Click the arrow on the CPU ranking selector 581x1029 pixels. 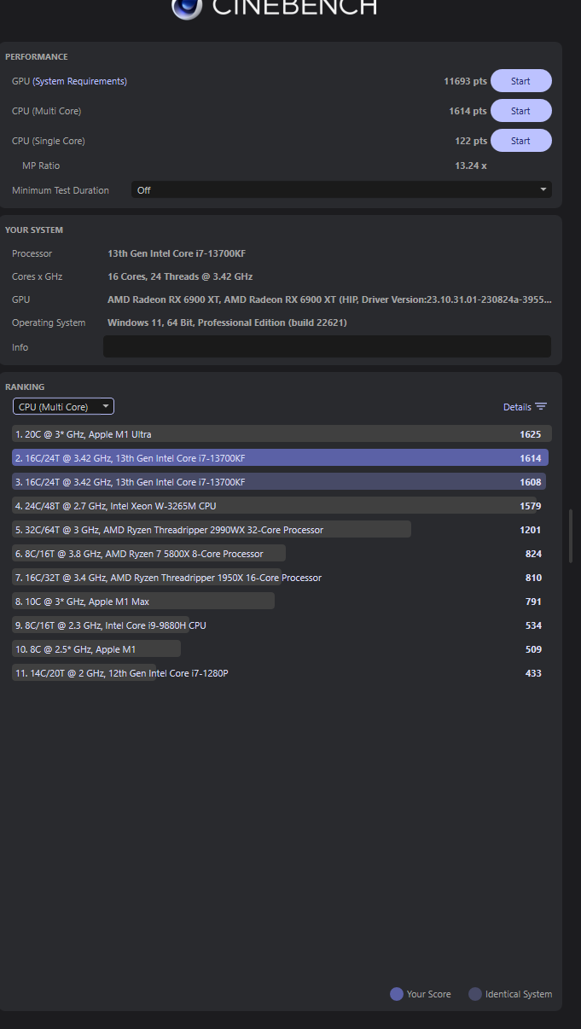pos(104,406)
